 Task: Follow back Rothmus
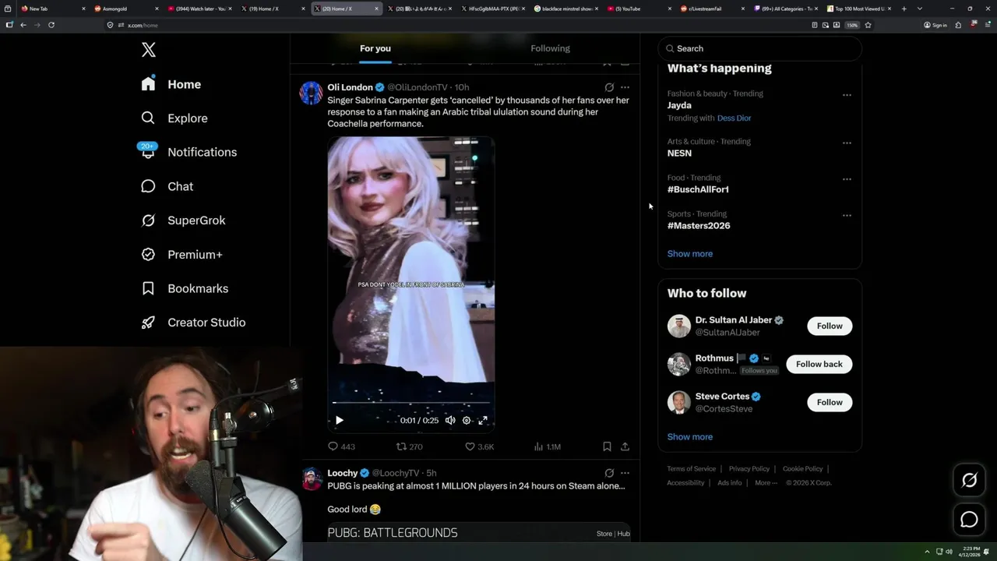(819, 364)
